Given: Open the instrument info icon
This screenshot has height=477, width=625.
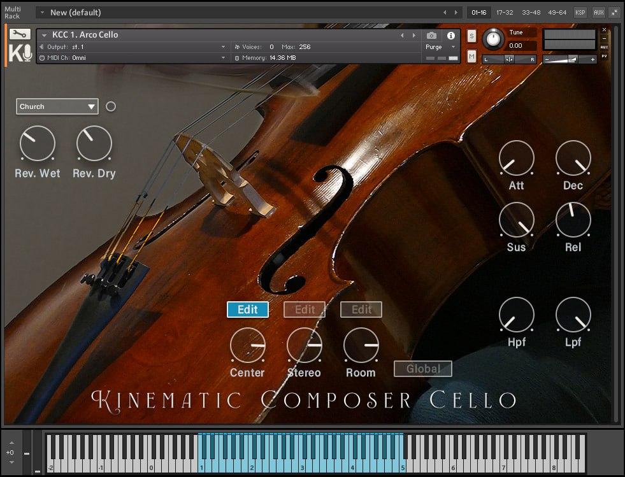Looking at the screenshot, I should (451, 36).
